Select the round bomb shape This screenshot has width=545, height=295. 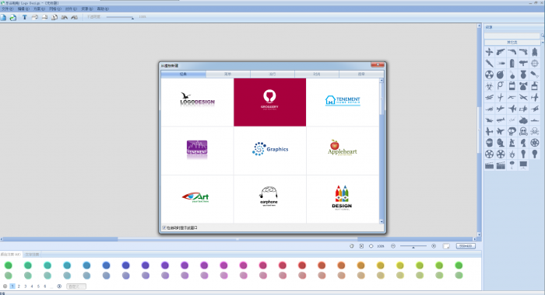tap(500, 75)
